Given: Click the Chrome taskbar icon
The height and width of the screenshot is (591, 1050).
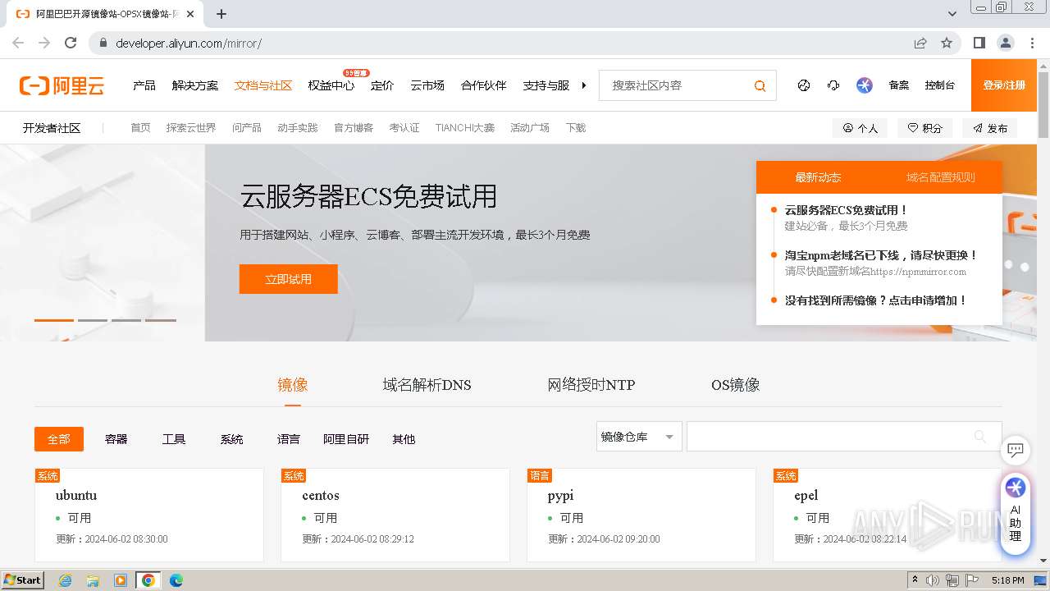Looking at the screenshot, I should (148, 580).
